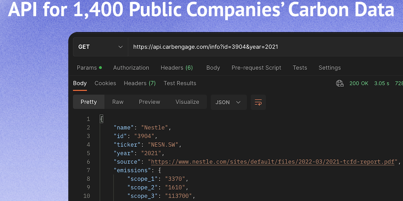The width and height of the screenshot is (403, 201).
Task: Open the request Headers (6) tab
Action: [176, 68]
